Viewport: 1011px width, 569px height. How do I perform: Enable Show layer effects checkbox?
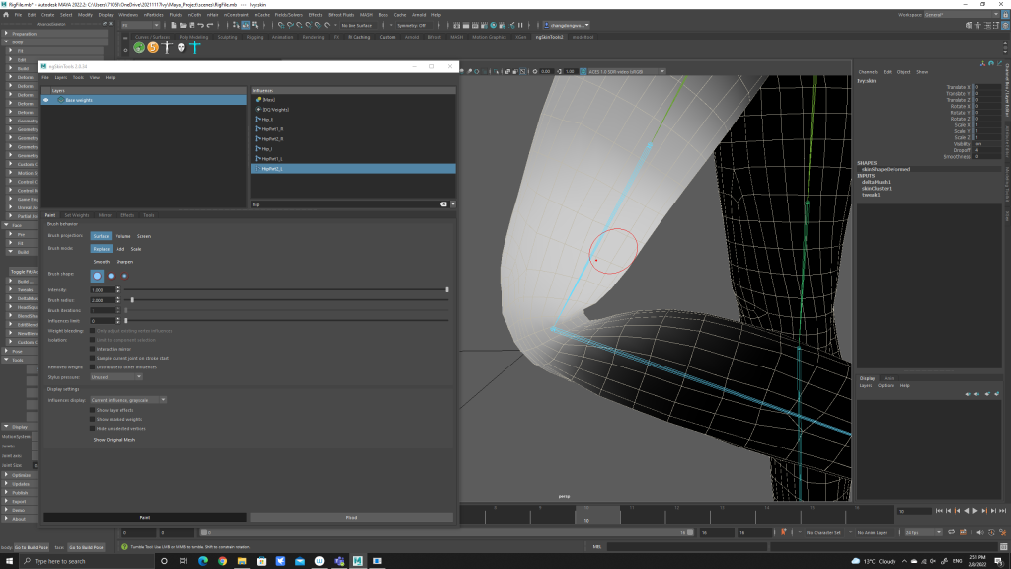coord(93,409)
